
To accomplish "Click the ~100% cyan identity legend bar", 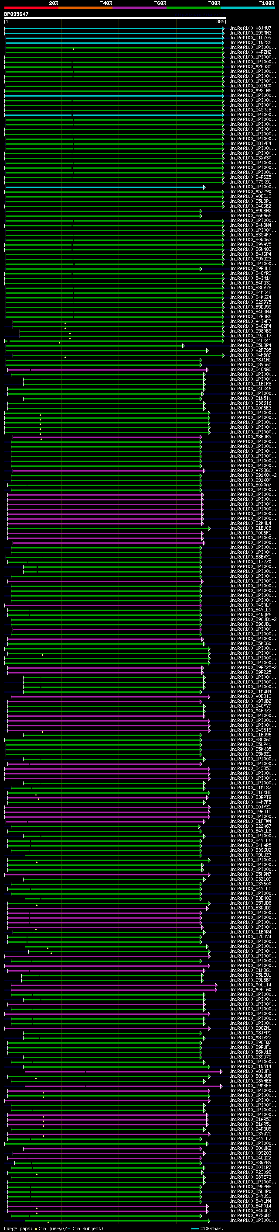I will [x=248, y=8].
